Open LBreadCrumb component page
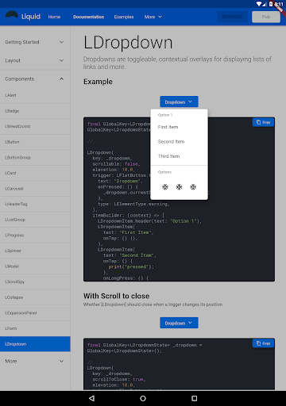286x406 pixels. (x=35, y=126)
